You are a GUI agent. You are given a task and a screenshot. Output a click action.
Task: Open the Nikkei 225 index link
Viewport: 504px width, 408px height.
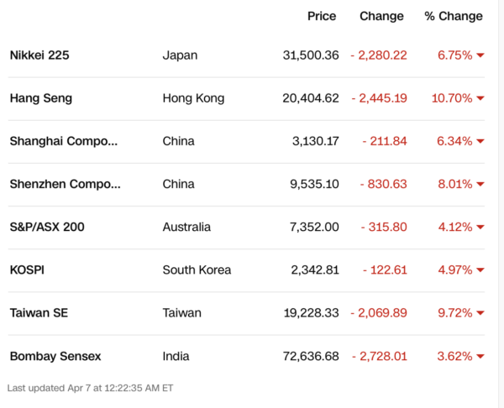pyautogui.click(x=39, y=55)
